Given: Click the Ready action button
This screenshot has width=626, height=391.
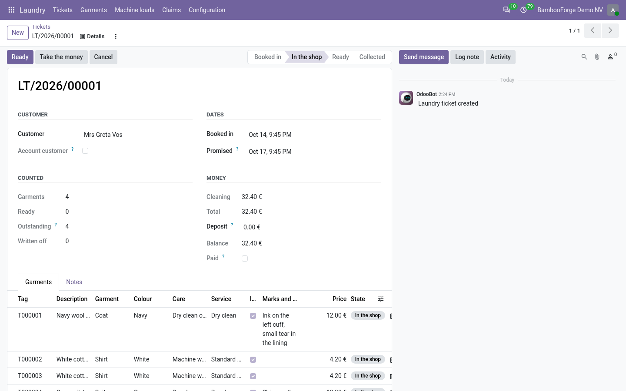Looking at the screenshot, I should (x=20, y=57).
